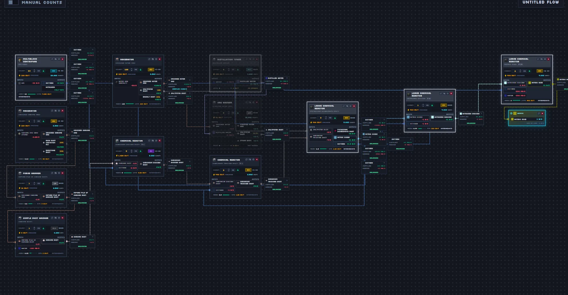Click the Count stepper on Chromium Trioxide Chemical Reactor
Viewport: 568px width, 295px height.
click(229, 170)
